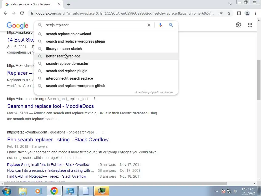Open 'How can I do a recursive find/replace' link

point(50,170)
